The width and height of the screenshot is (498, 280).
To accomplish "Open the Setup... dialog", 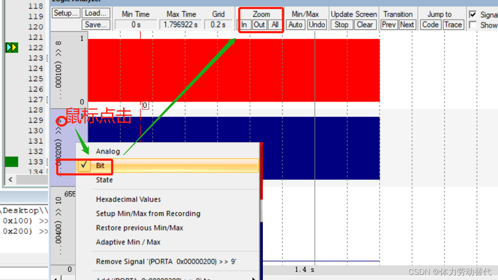I will 65,13.
